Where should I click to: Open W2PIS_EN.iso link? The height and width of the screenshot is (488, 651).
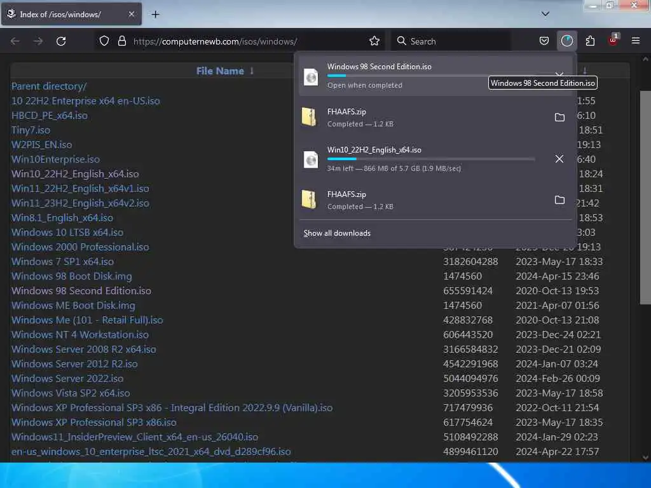pos(41,145)
